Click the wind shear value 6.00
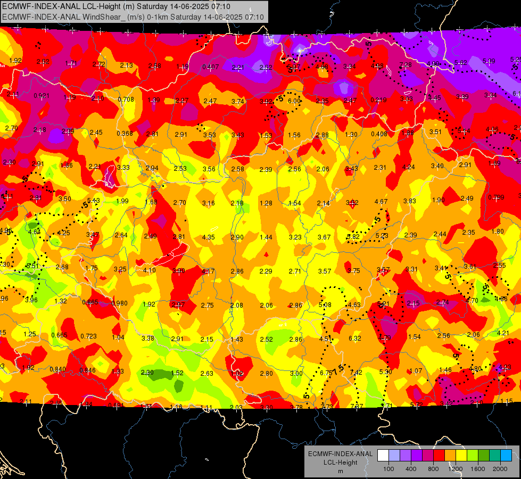521x479 pixels. point(294,101)
